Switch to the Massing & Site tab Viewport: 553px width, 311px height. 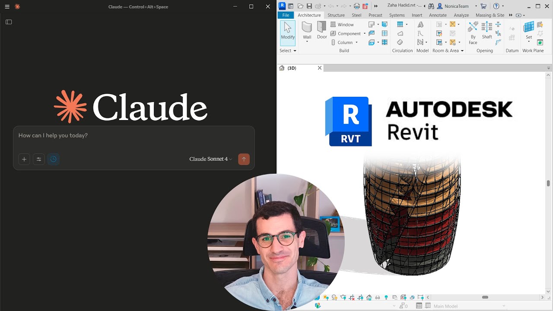[x=490, y=15]
